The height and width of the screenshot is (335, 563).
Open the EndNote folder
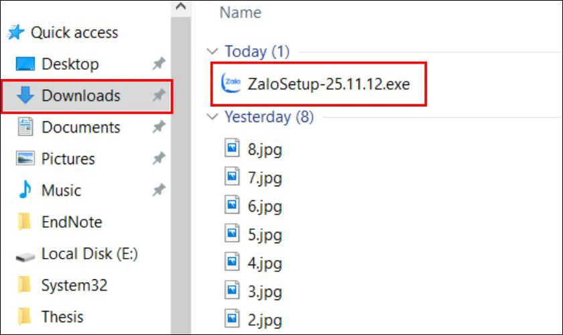pyautogui.click(x=71, y=222)
